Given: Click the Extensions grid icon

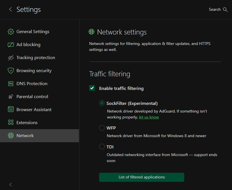Looking at the screenshot, I should 11,122.
